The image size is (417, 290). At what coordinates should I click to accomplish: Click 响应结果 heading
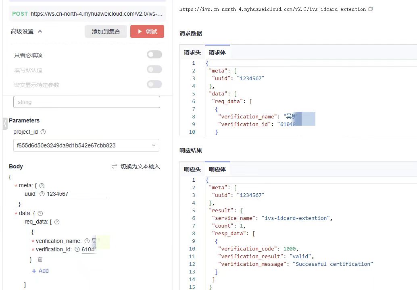coord(191,150)
